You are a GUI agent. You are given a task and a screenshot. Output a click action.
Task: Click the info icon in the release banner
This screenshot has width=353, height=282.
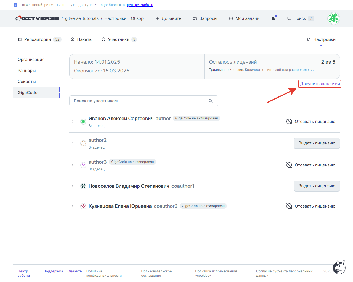coord(15,5)
